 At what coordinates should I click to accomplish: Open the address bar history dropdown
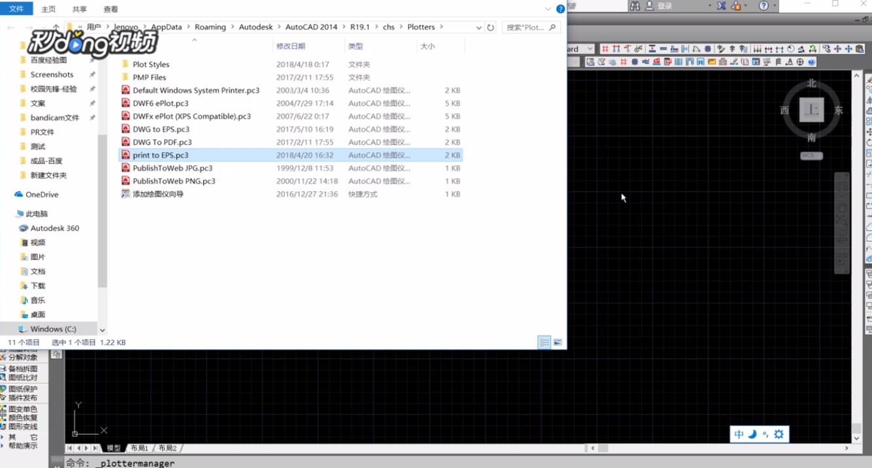point(478,27)
